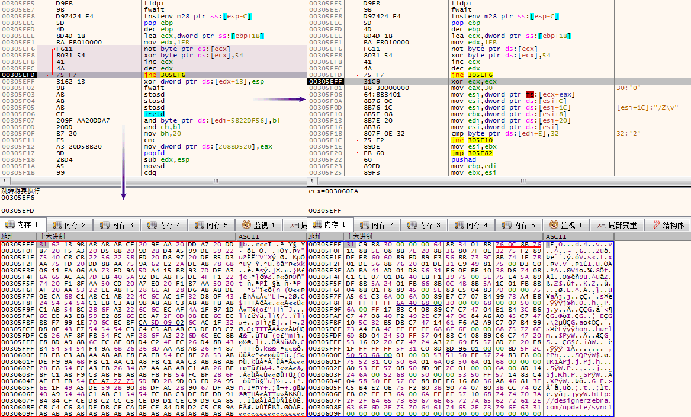
Task: Open 内存 2 tab in left debugger pane
Action: 69,225
